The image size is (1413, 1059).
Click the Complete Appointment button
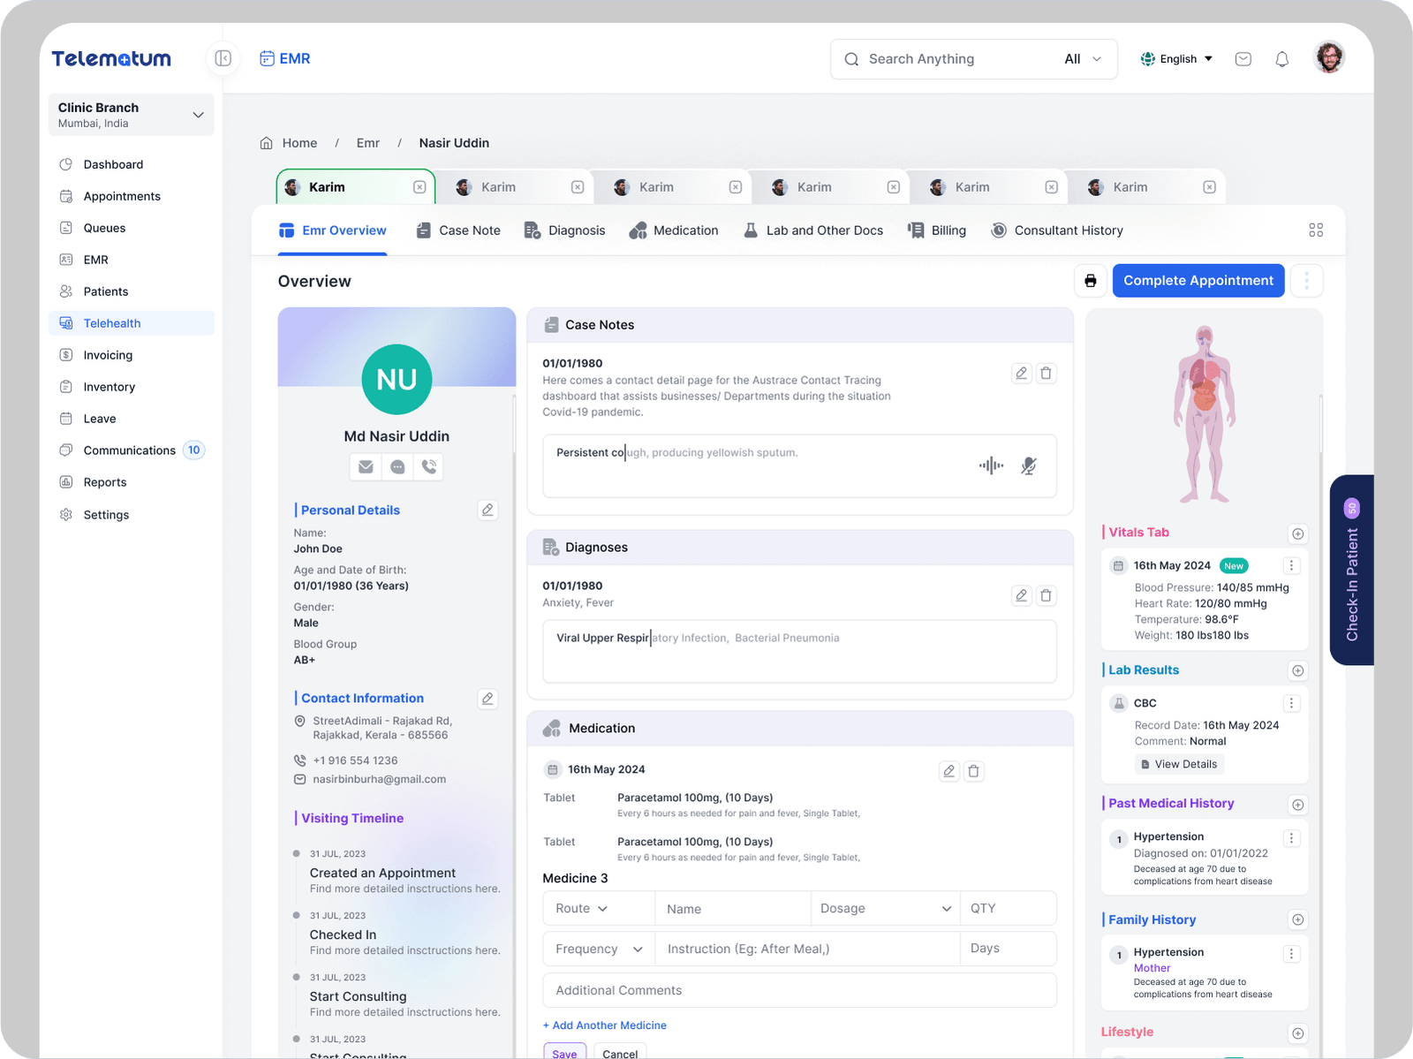tap(1198, 281)
